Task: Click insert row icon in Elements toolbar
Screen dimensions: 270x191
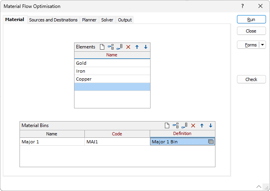Action: click(x=111, y=47)
